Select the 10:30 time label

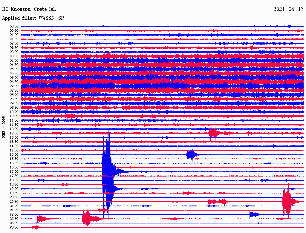point(14,116)
